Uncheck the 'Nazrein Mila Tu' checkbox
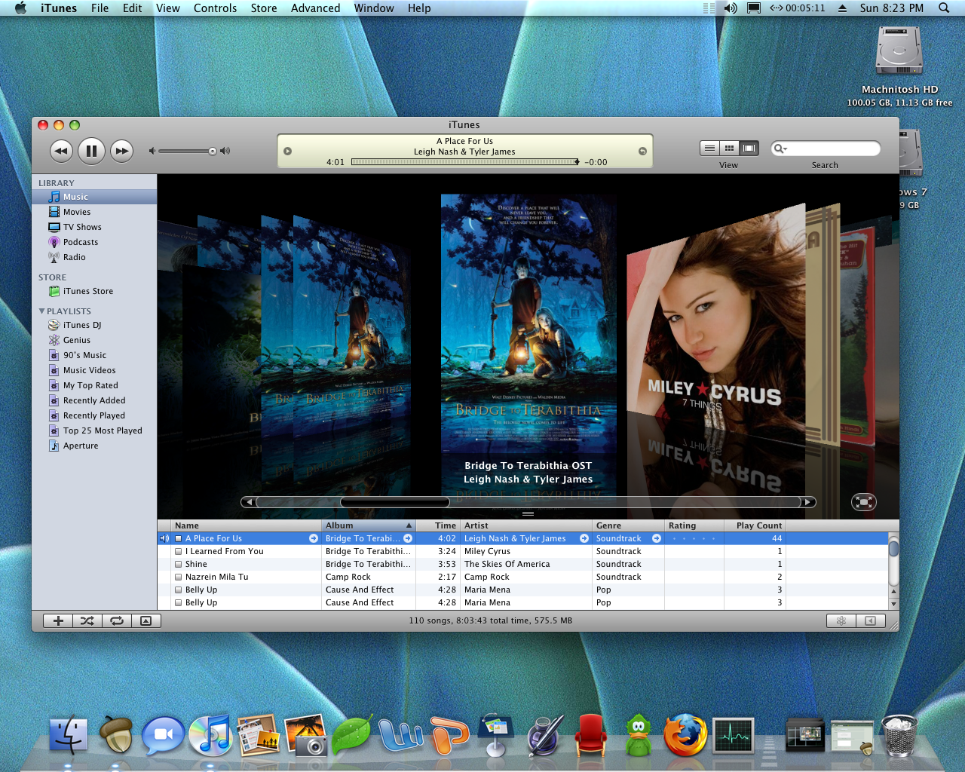This screenshot has height=772, width=965. click(x=179, y=577)
